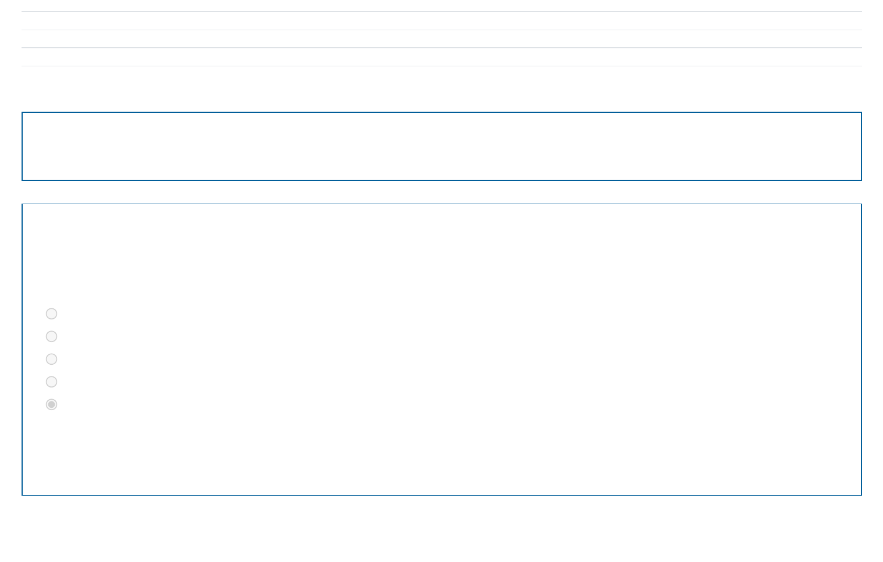The image size is (883, 562).
Task: Choose the third radio button option
Action: 51,359
